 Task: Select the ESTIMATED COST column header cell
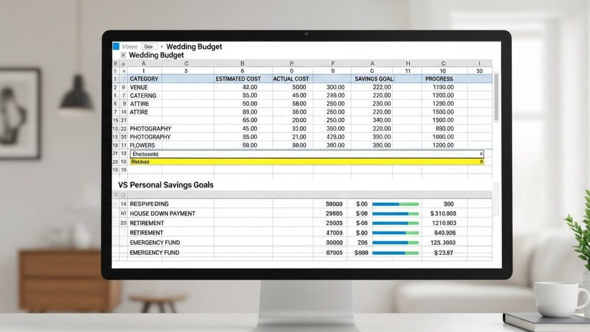[238, 78]
